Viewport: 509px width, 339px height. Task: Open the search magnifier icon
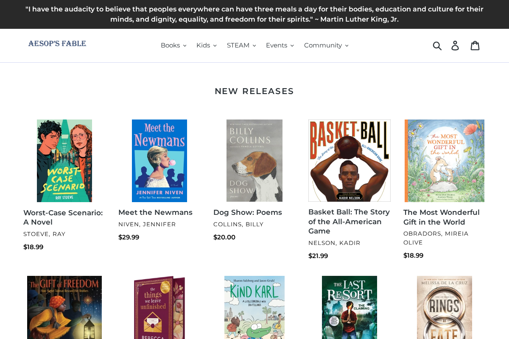437,45
